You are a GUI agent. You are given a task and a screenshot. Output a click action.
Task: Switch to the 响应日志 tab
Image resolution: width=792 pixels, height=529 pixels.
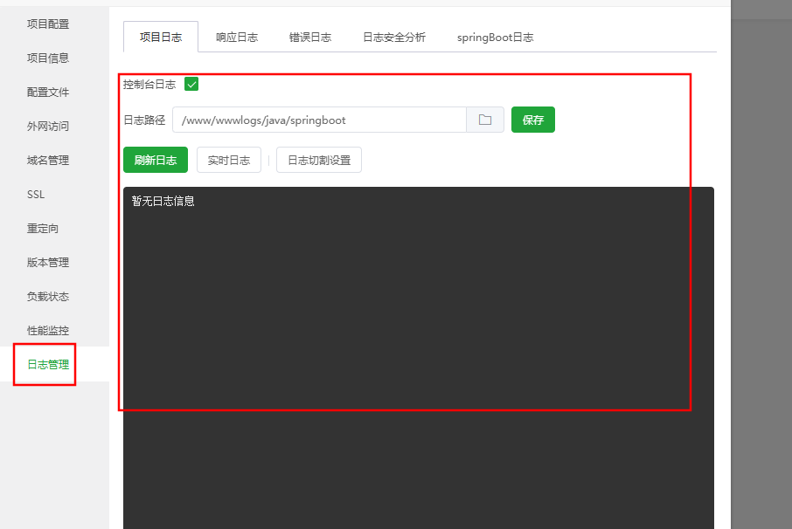[x=237, y=38]
